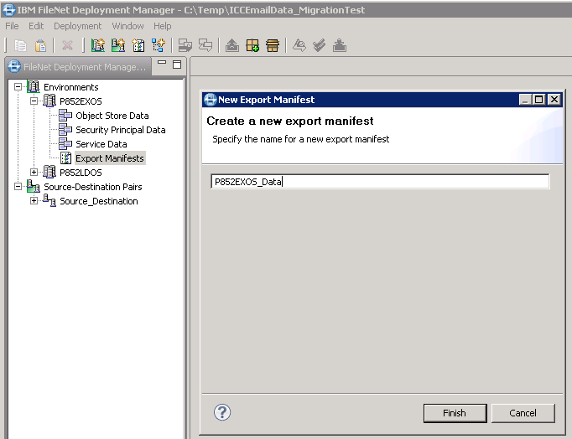
Task: Click the help question mark icon in dialog
Action: click(x=222, y=412)
